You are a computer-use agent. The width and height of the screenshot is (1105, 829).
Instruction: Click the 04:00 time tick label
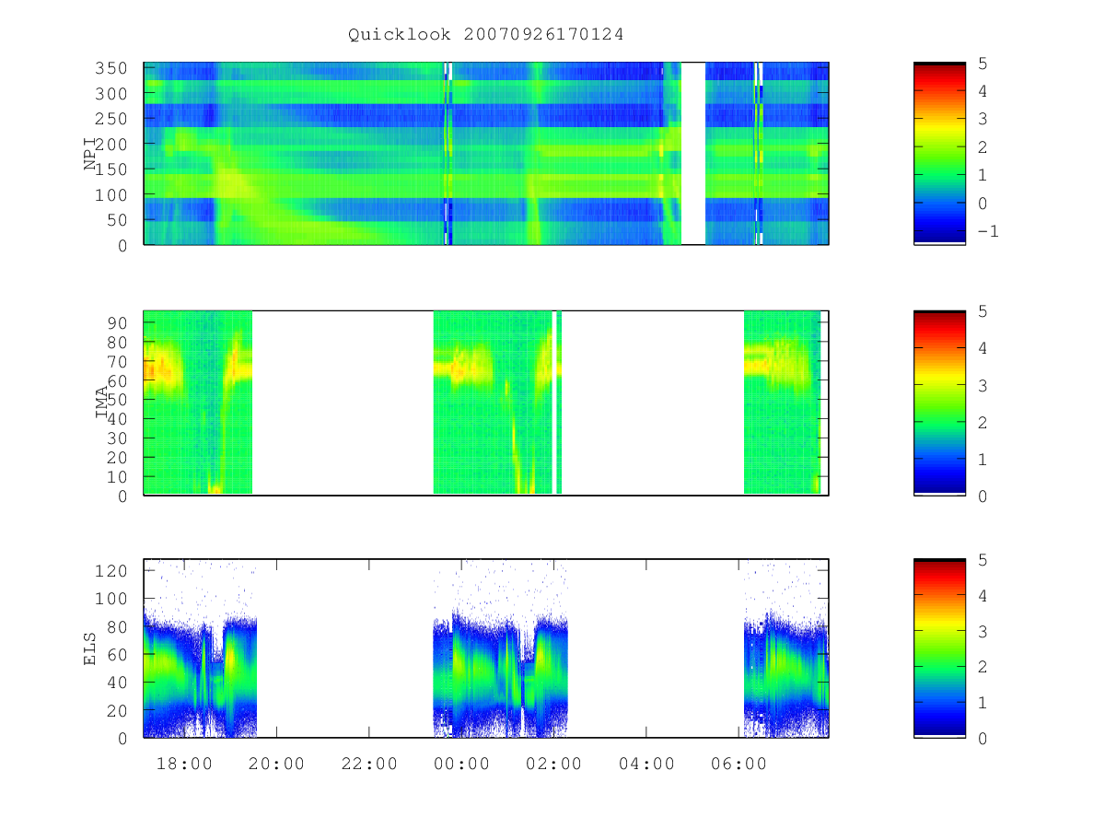pos(646,764)
